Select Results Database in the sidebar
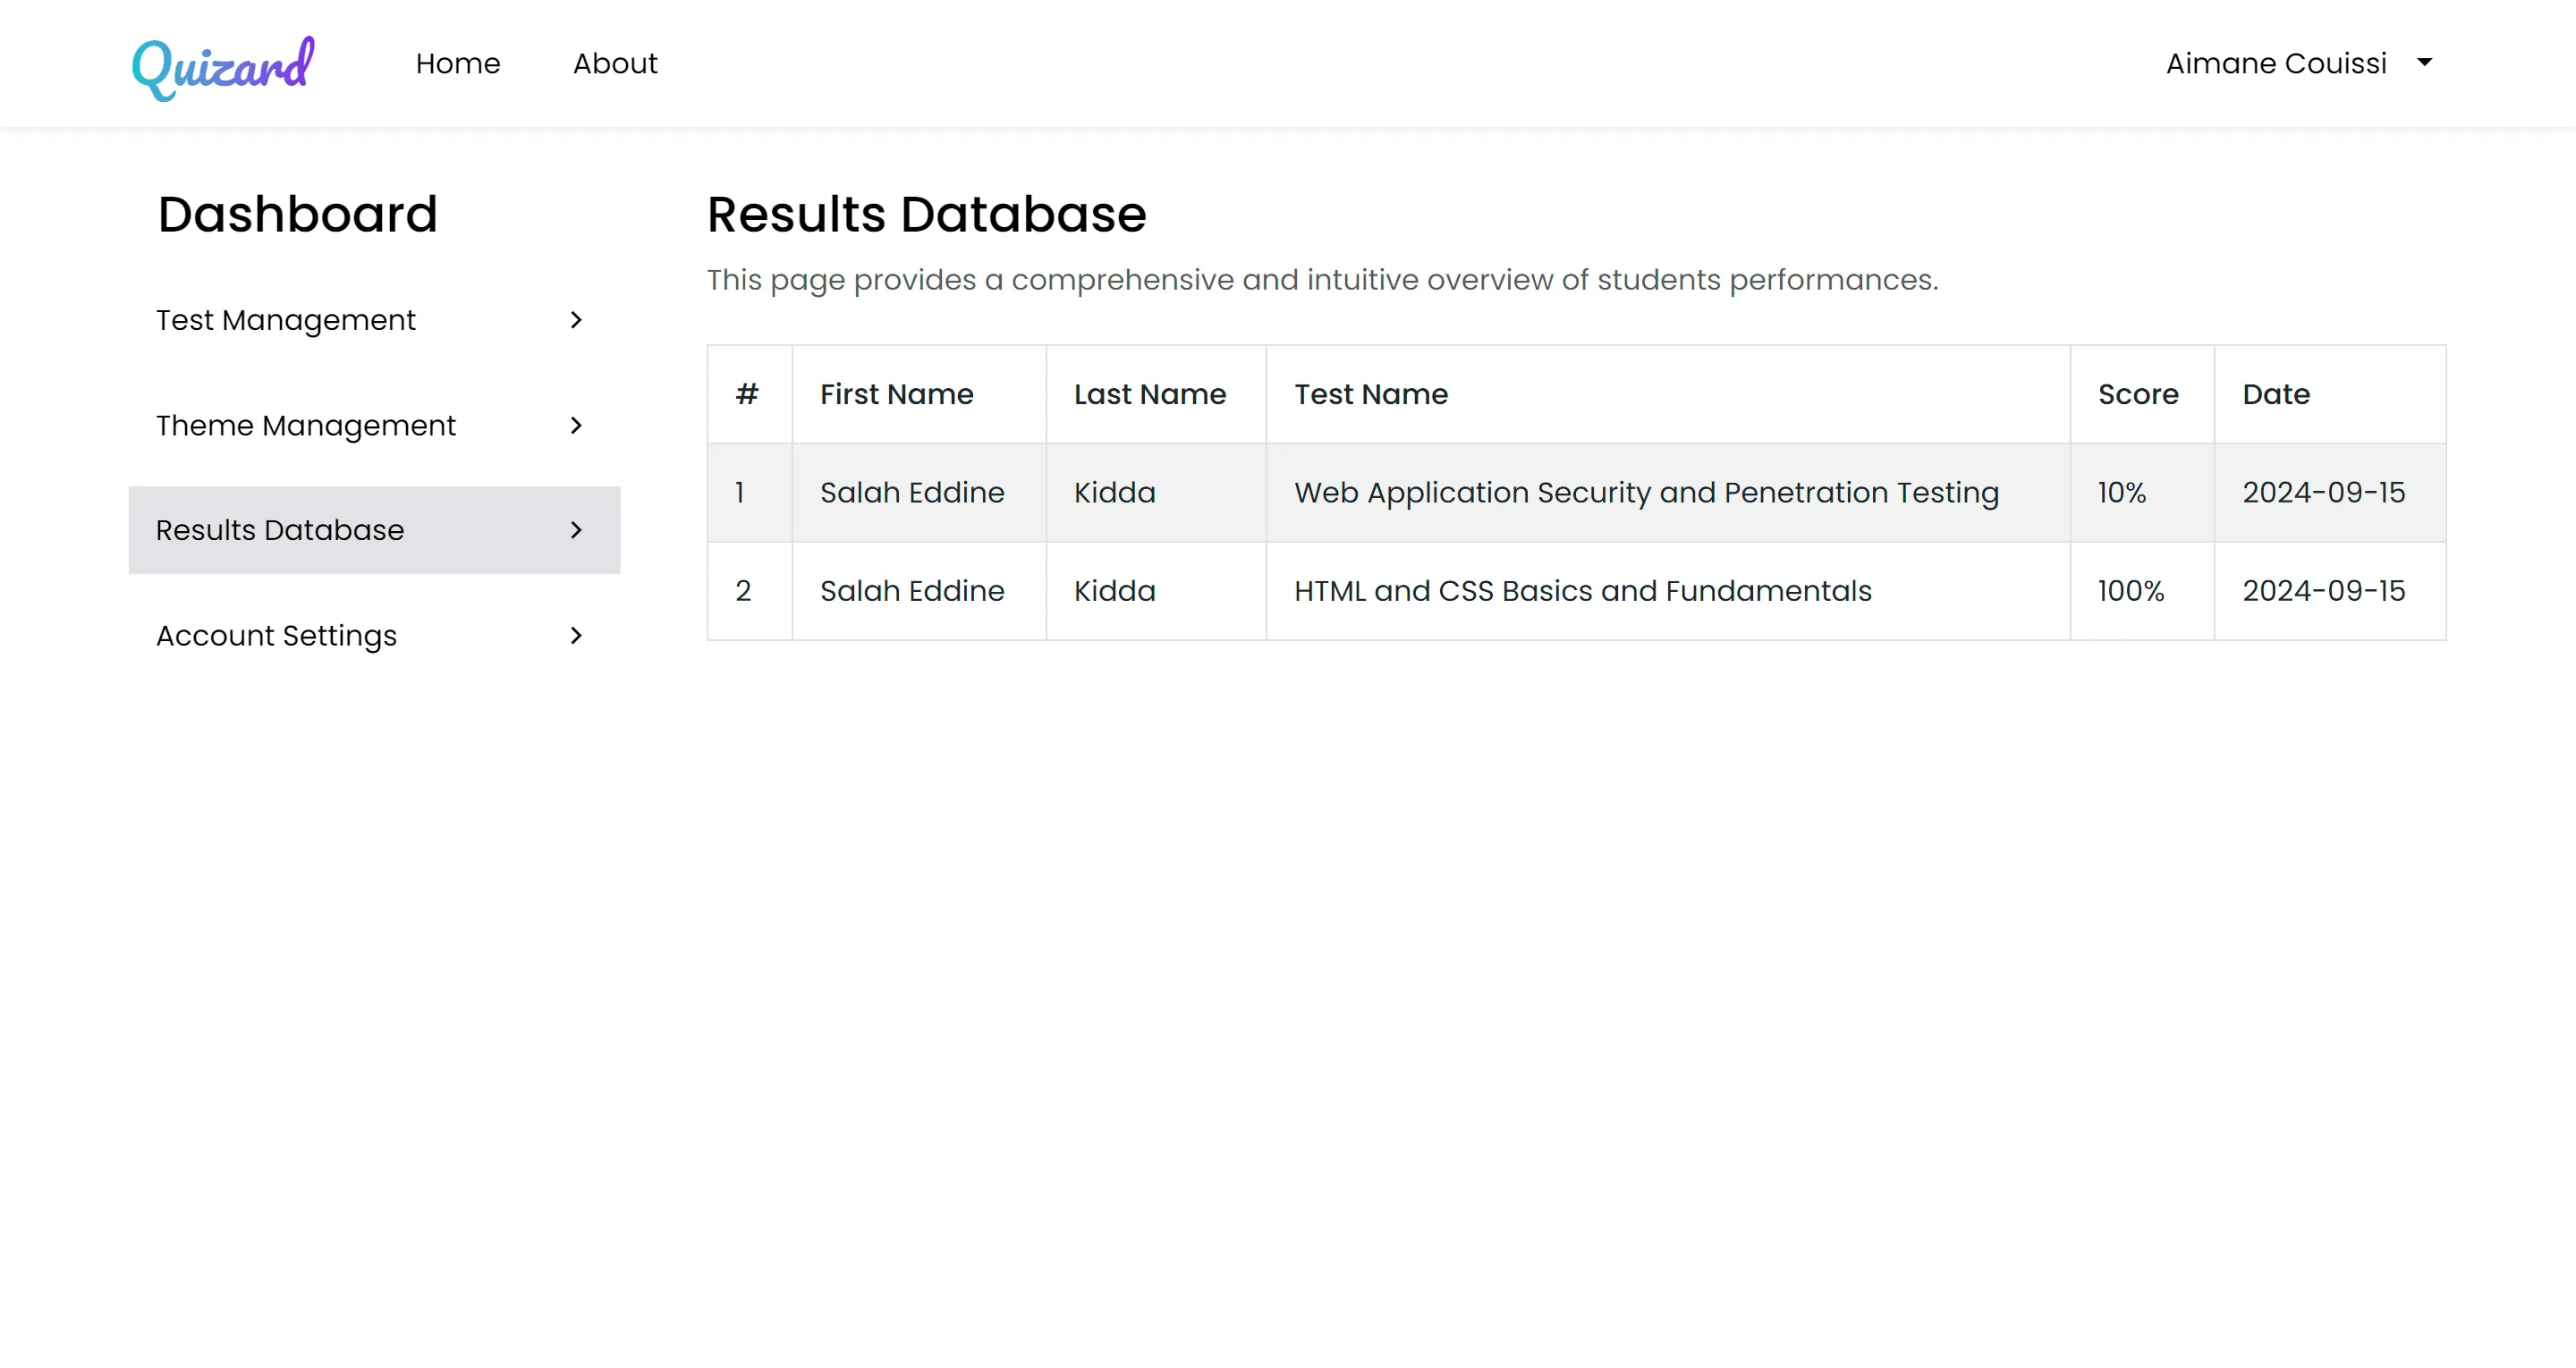 (x=374, y=530)
